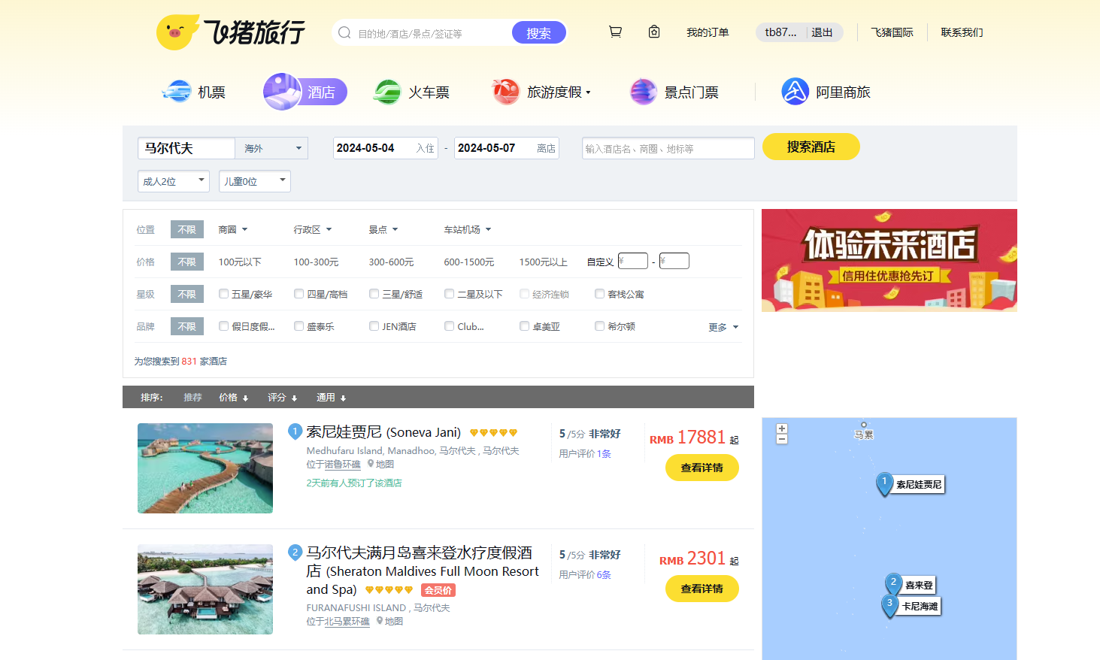Viewport: 1100px width, 660px height.
Task: Check the 希尔顿 brand filter
Action: click(599, 326)
